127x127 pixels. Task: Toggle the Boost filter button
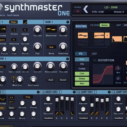tap(63, 80)
